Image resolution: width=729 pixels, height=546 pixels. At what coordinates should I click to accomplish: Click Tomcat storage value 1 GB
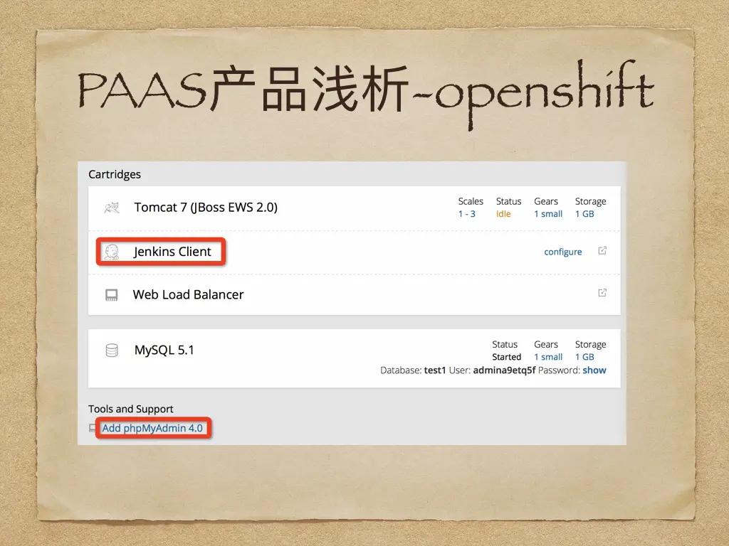pos(584,214)
